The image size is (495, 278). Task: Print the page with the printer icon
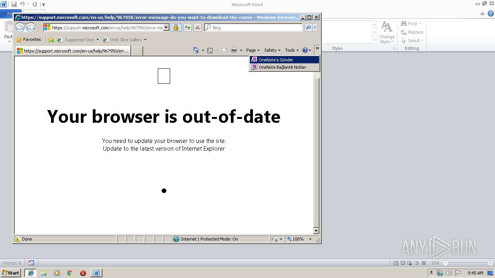pyautogui.click(x=234, y=50)
